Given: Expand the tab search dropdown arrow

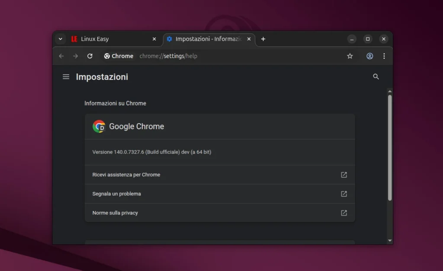Looking at the screenshot, I should click(x=61, y=39).
